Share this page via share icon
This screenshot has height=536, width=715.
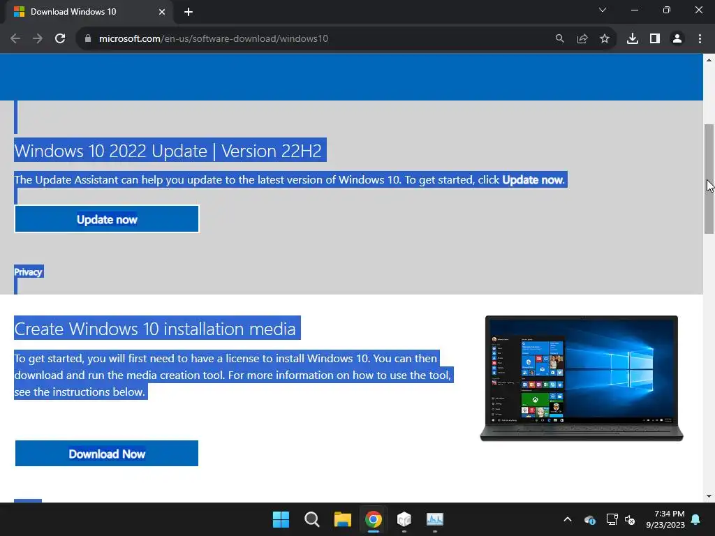[582, 39]
